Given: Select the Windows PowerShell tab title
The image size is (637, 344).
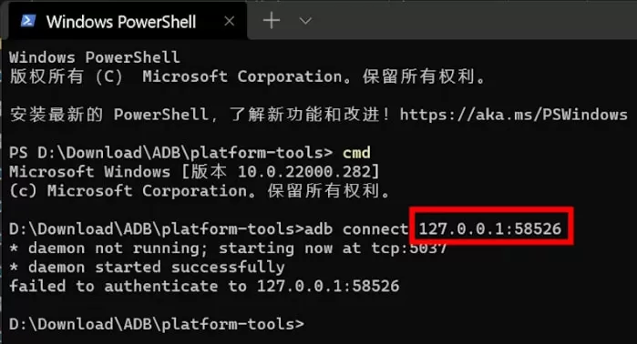Looking at the screenshot, I should [x=121, y=22].
